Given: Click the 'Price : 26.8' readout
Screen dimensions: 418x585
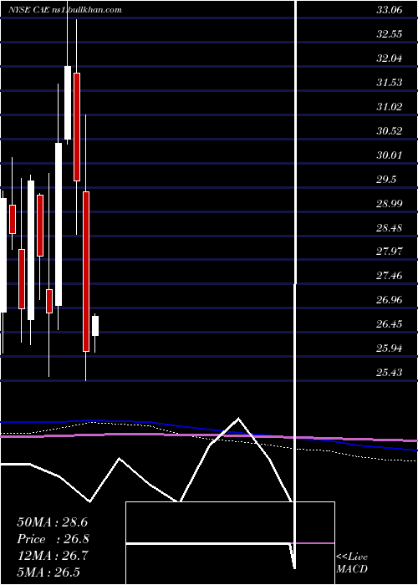Looking at the screenshot, I should coord(53,539).
